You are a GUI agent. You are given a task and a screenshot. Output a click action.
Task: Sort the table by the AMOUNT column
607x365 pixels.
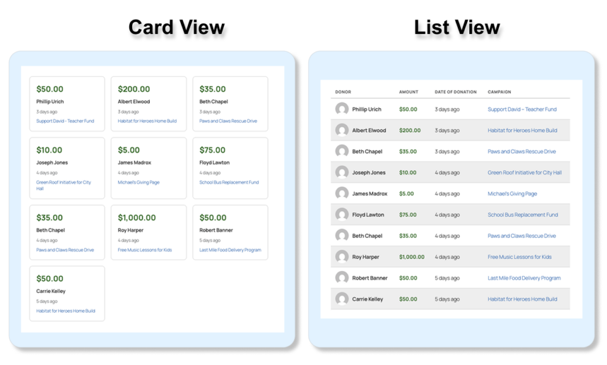click(x=408, y=91)
